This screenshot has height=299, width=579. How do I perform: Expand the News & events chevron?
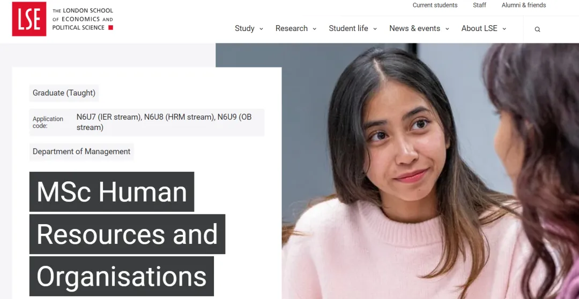click(x=447, y=29)
